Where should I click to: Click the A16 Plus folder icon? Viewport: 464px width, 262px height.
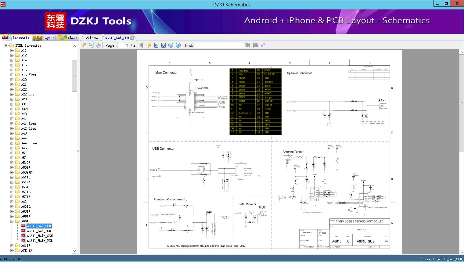(x=17, y=75)
